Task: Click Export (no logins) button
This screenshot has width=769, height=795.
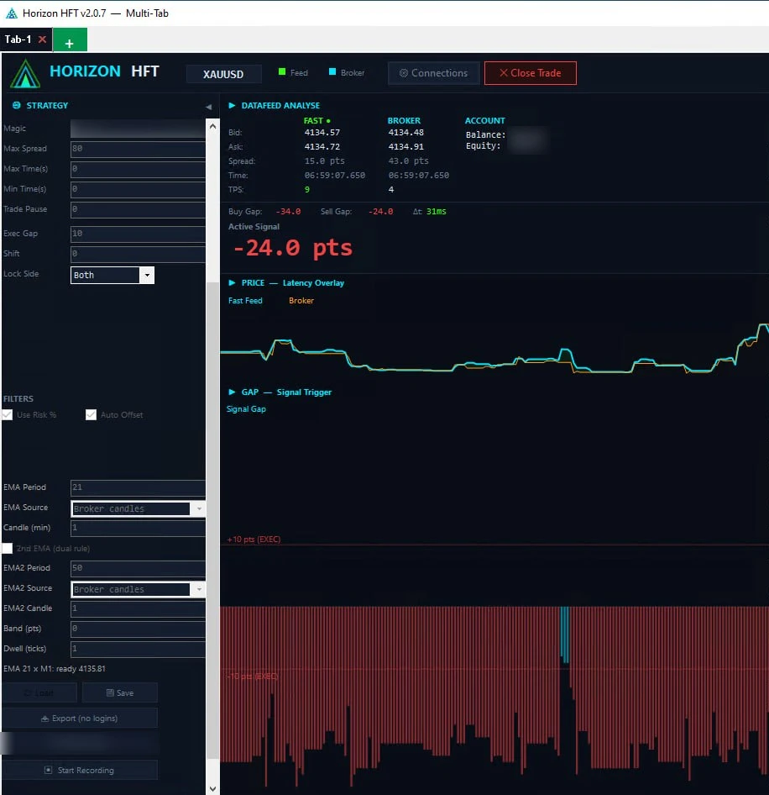Action: (80, 718)
